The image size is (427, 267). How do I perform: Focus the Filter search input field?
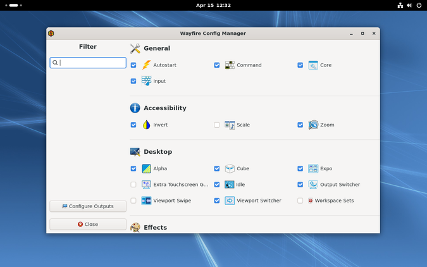pyautogui.click(x=88, y=63)
